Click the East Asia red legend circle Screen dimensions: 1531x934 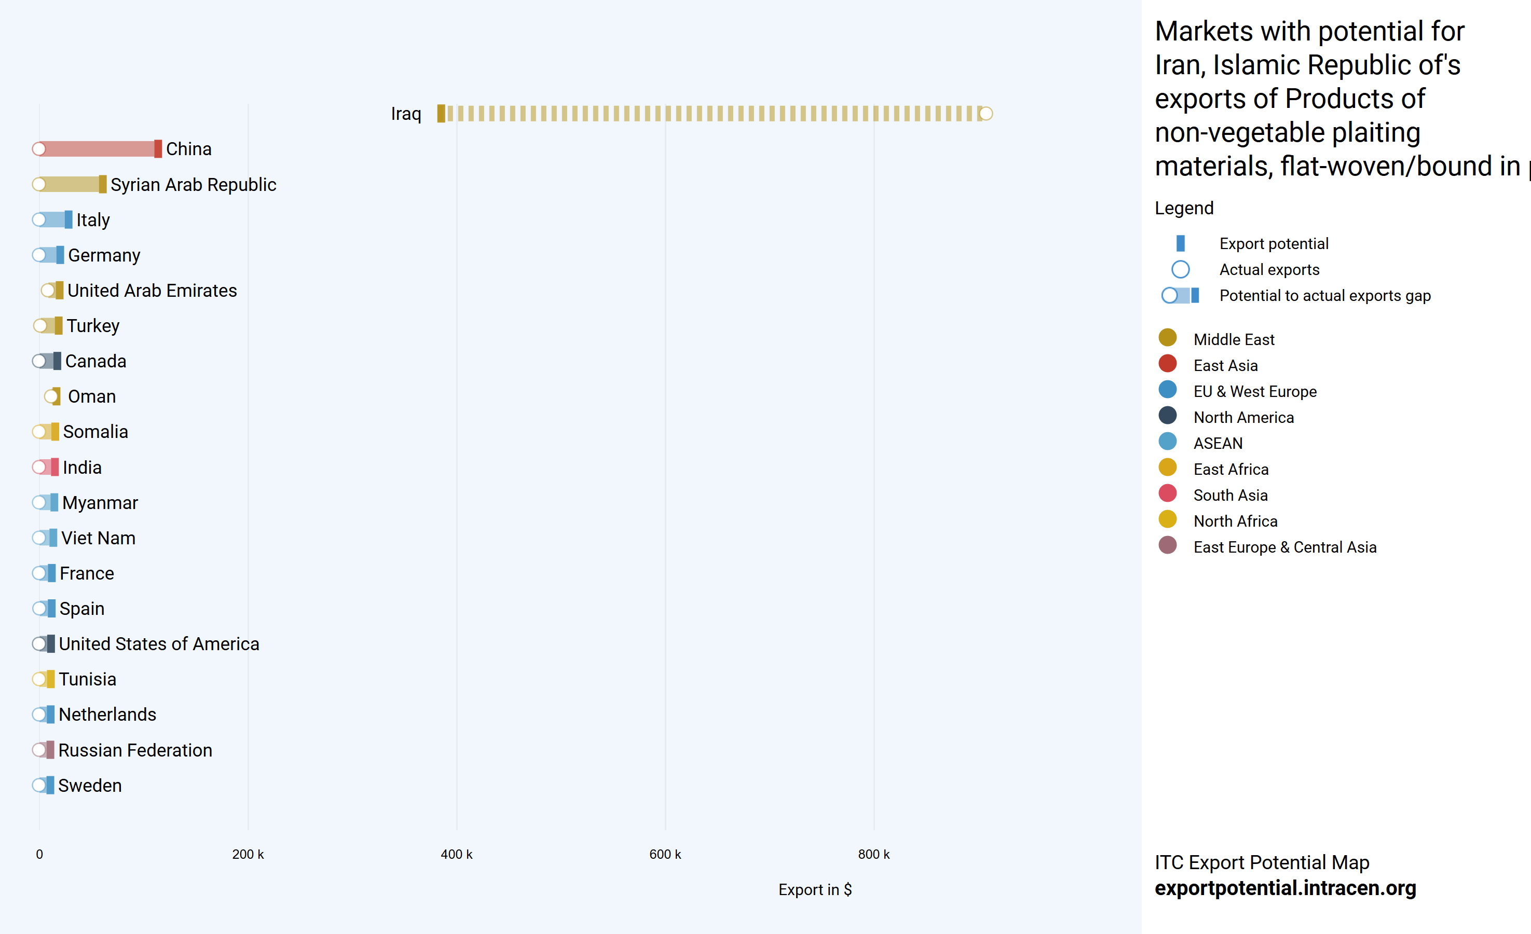1168,364
